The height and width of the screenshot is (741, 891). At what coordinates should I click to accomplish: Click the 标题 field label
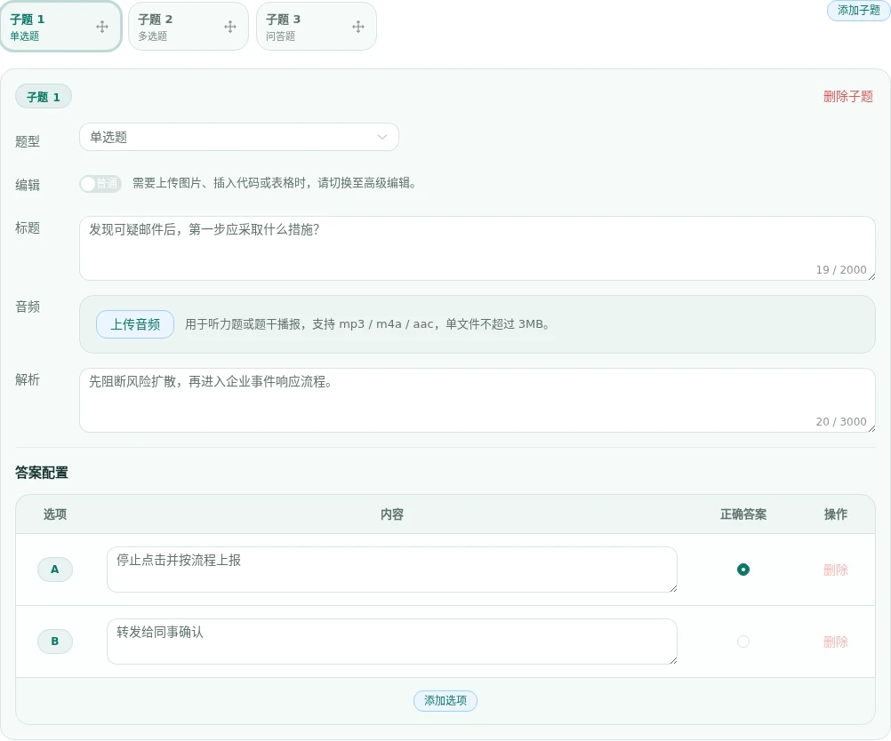28,228
